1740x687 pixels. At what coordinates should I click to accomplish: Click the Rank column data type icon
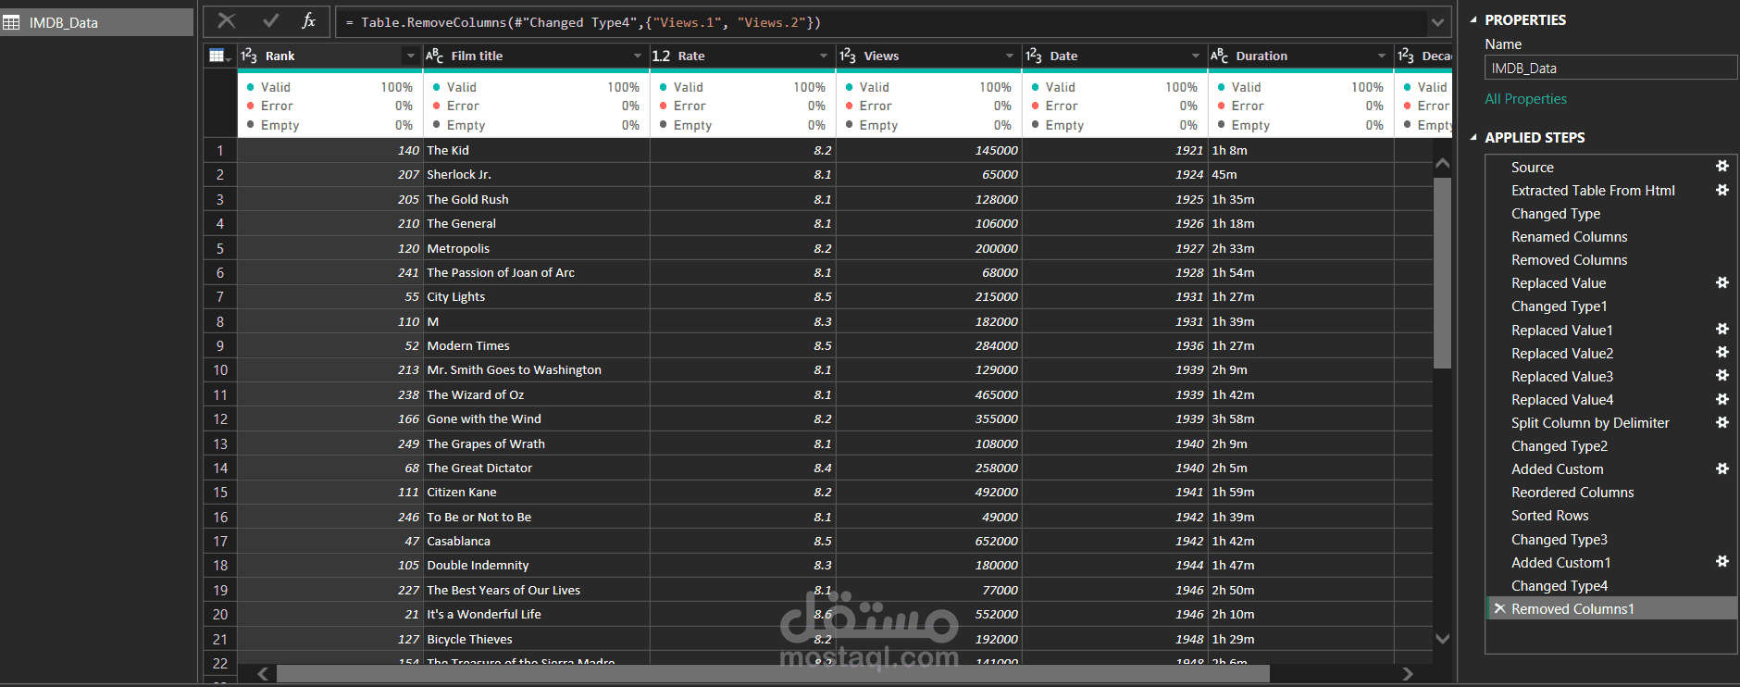pos(249,56)
